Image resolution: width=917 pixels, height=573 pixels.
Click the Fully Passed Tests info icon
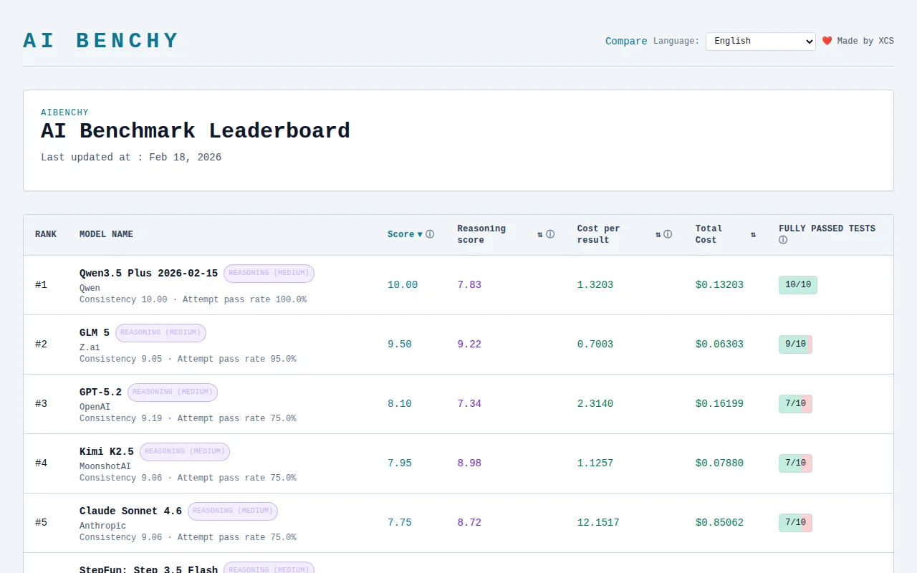coord(783,240)
